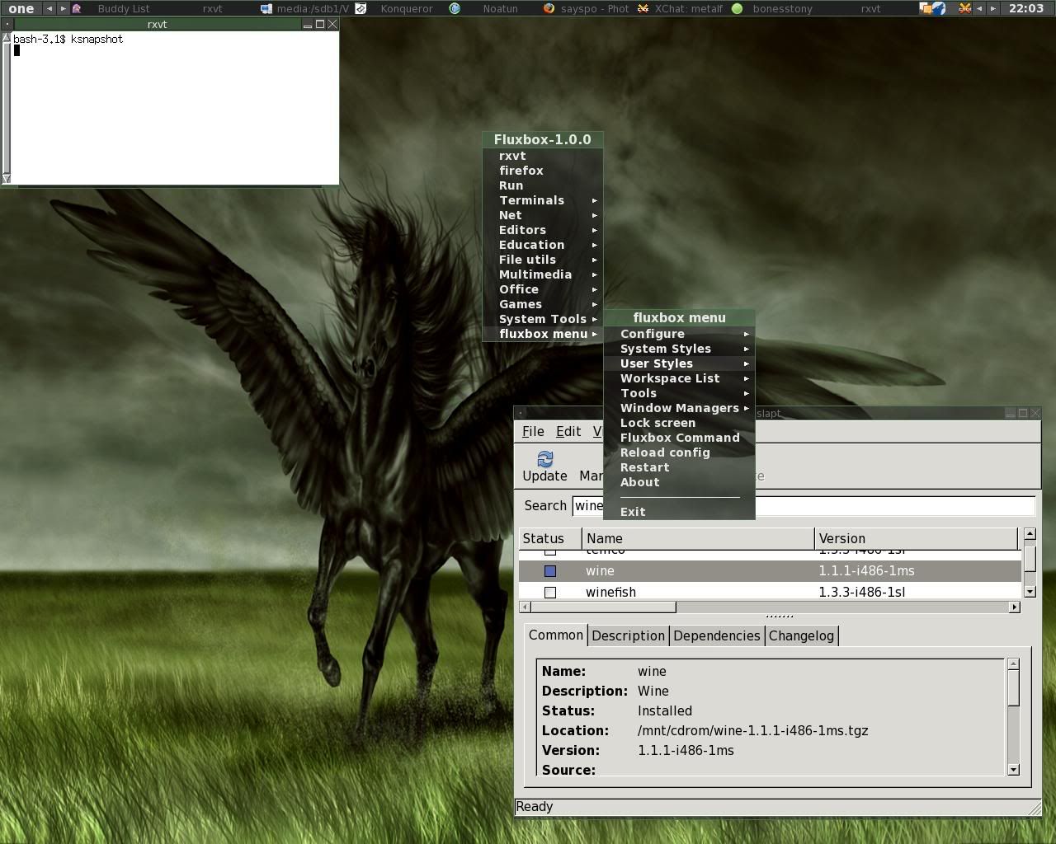Click in the gslapt Search input field
This screenshot has width=1056, height=844.
pos(804,505)
